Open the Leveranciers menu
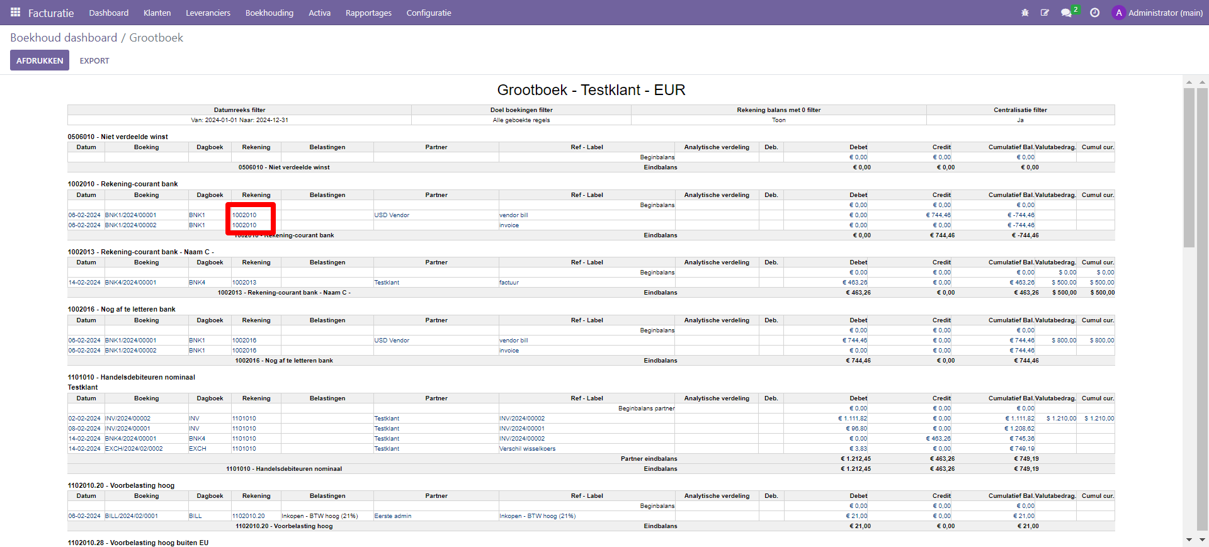 tap(208, 13)
